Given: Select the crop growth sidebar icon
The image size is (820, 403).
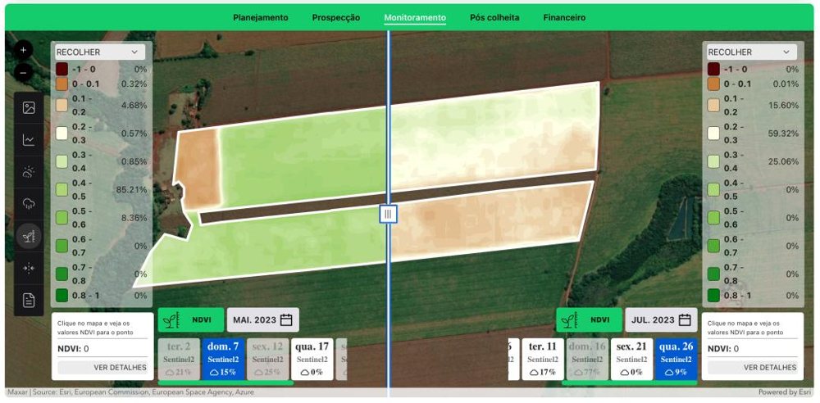Looking at the screenshot, I should coord(29,236).
